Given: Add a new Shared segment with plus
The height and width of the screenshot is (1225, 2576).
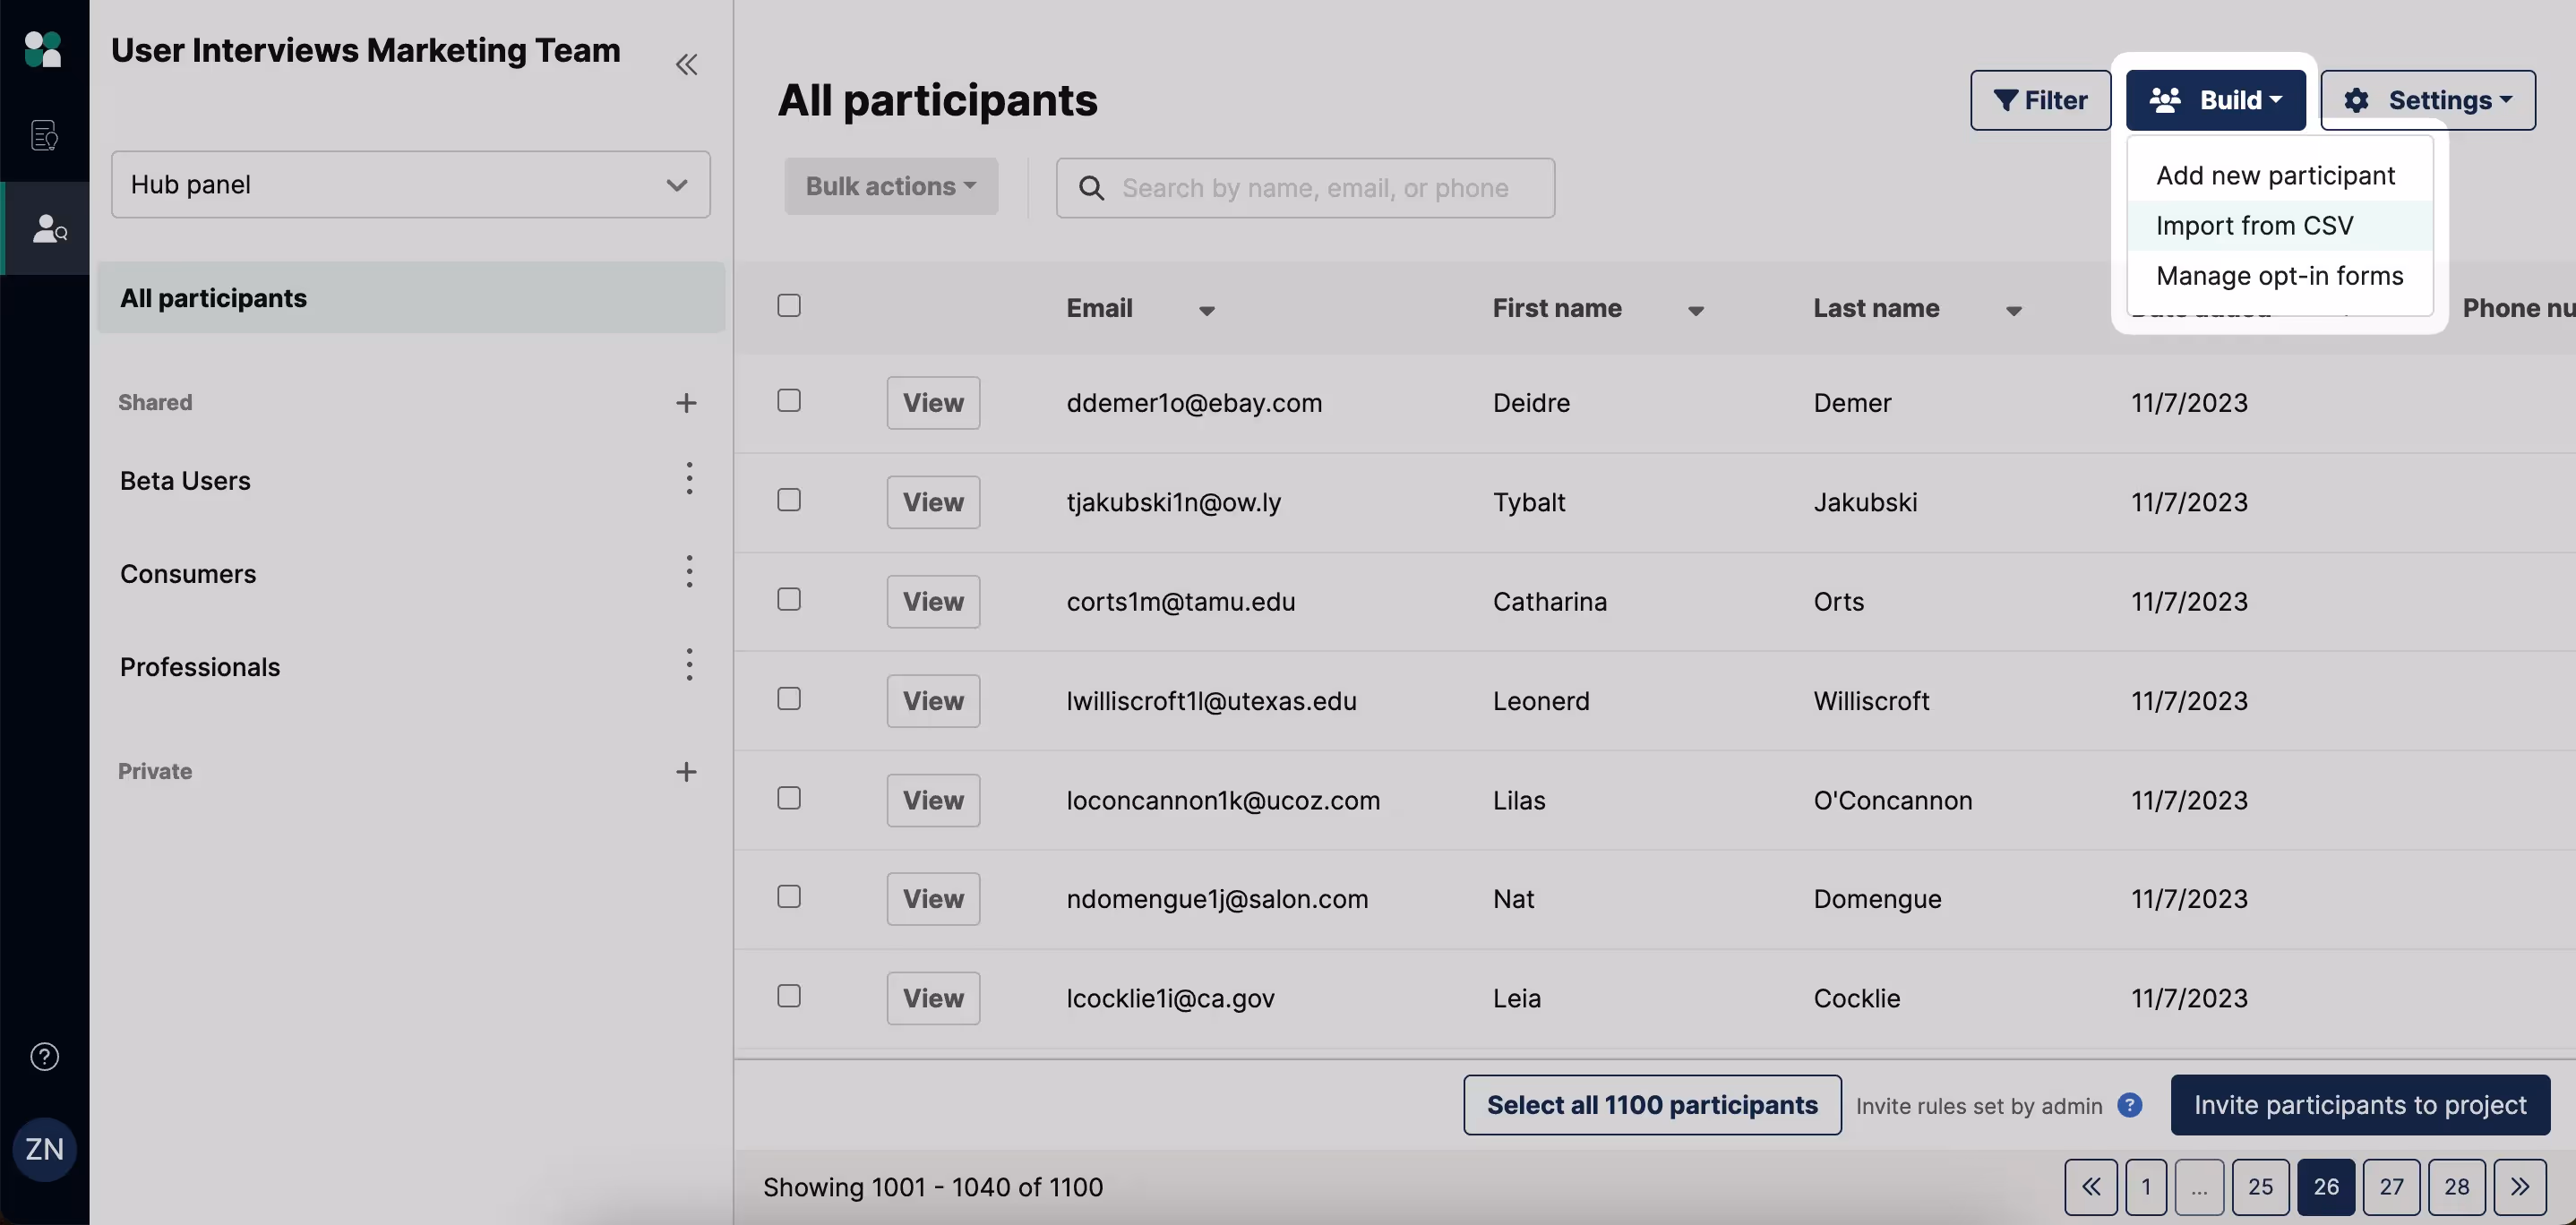Looking at the screenshot, I should point(686,403).
